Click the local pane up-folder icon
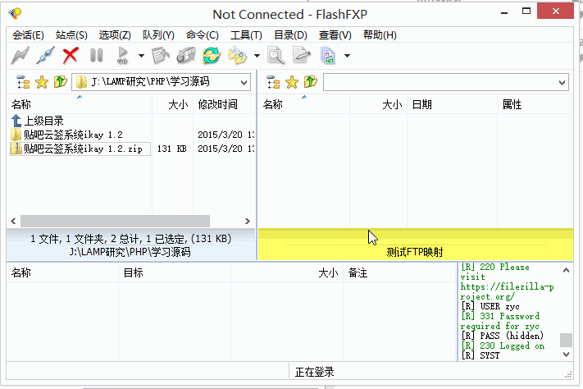The image size is (583, 389). click(x=60, y=81)
